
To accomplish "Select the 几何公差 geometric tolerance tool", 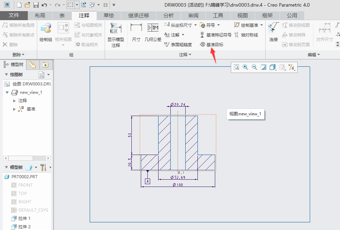I will [153, 32].
